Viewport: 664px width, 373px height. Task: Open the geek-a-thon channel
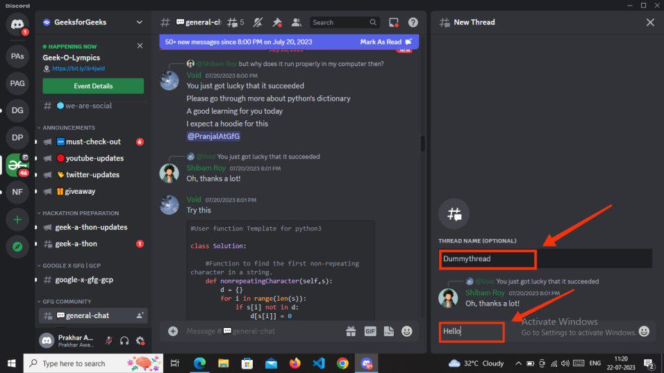click(93, 244)
